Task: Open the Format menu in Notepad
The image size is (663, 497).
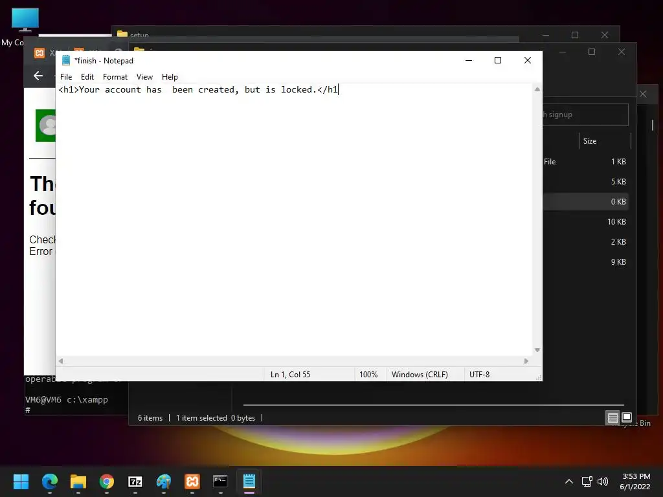Action: click(x=115, y=77)
